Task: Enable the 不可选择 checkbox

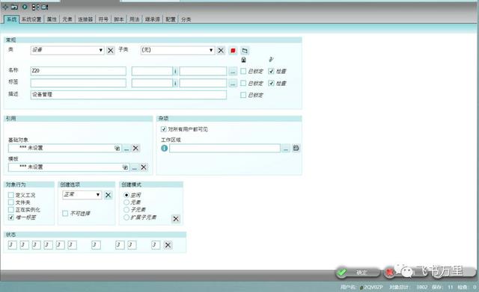Action: [x=65, y=214]
